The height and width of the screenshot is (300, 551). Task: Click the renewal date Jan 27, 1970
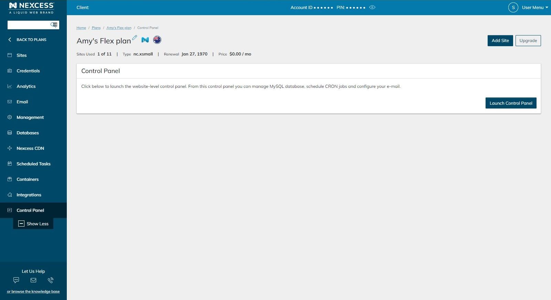pos(195,54)
